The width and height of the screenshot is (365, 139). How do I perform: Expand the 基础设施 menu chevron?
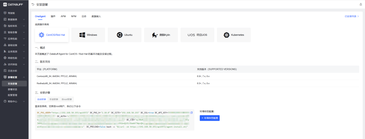(x=24, y=45)
